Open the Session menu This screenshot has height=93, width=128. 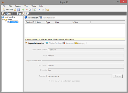[18, 6]
